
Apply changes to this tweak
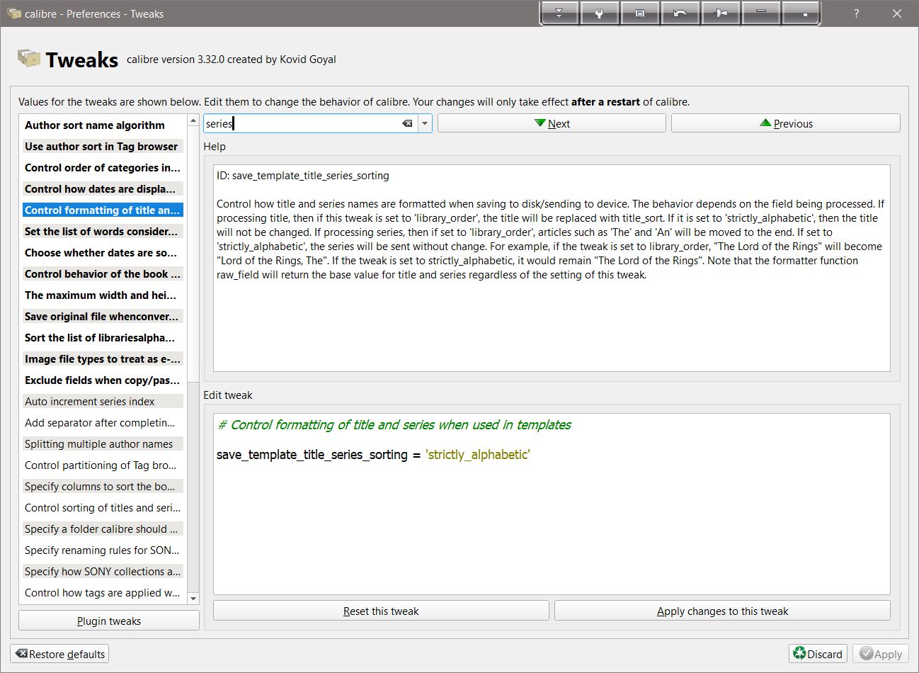722,611
